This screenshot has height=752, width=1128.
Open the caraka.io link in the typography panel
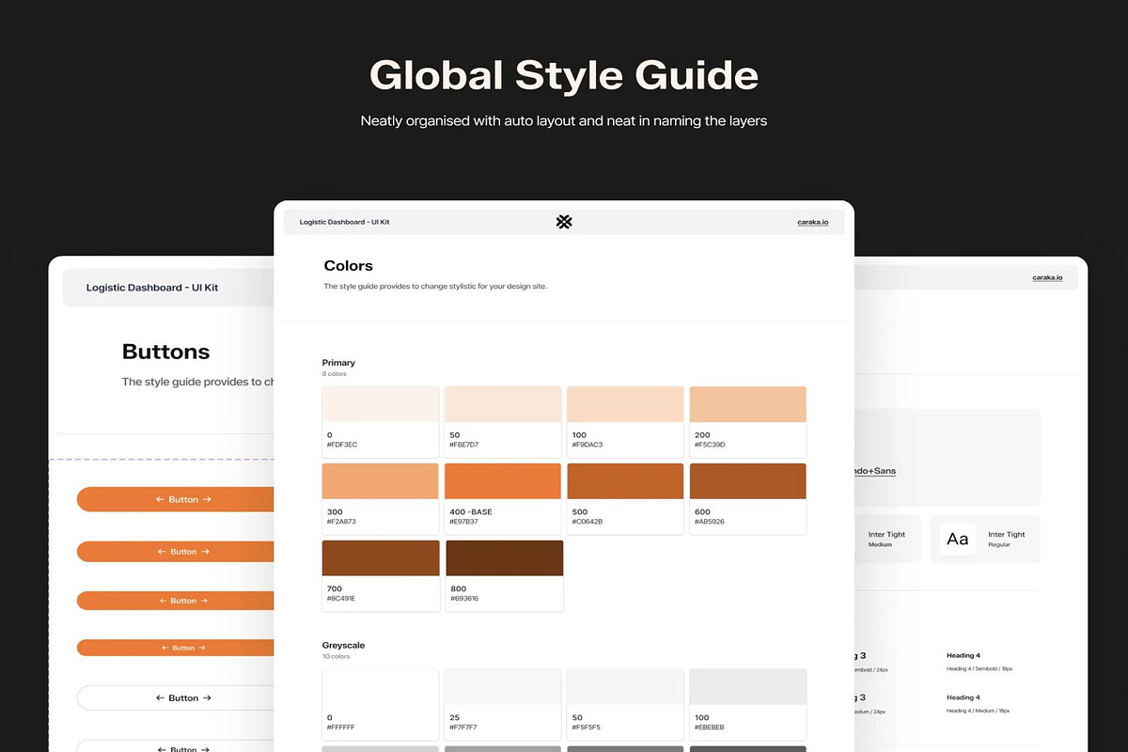coord(1047,278)
